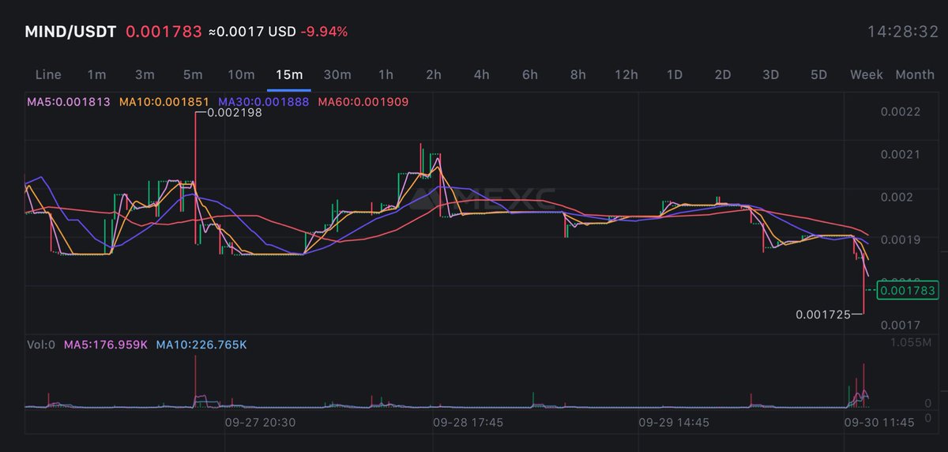Click the 0.0021 price axis label
The image size is (948, 452).
coord(901,155)
